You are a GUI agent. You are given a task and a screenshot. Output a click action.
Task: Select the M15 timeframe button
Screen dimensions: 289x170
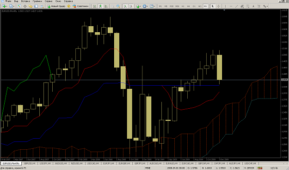click(x=172, y=6)
